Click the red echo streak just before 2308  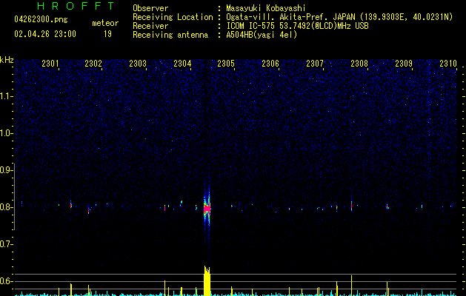pos(351,206)
